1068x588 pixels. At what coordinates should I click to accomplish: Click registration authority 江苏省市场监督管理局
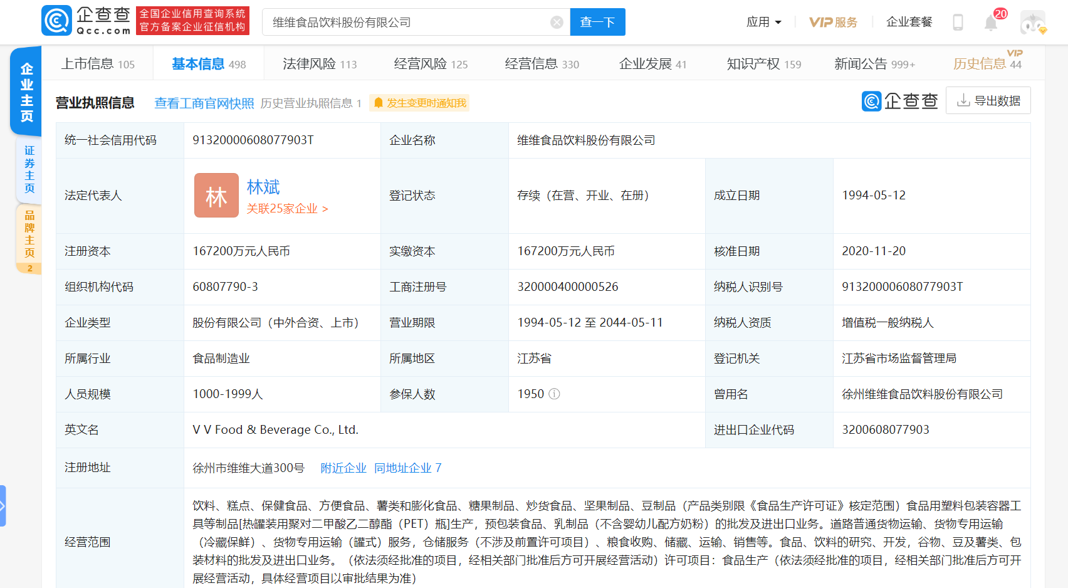click(x=899, y=358)
